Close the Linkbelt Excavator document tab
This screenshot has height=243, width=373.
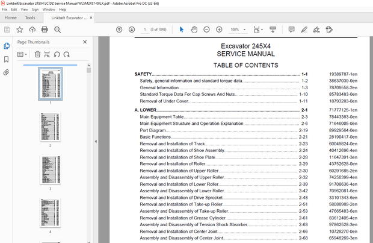click(x=91, y=17)
